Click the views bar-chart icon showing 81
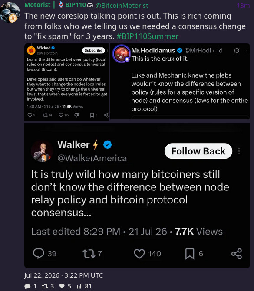Screen dimensions: 254x291 pyautogui.click(x=79, y=287)
